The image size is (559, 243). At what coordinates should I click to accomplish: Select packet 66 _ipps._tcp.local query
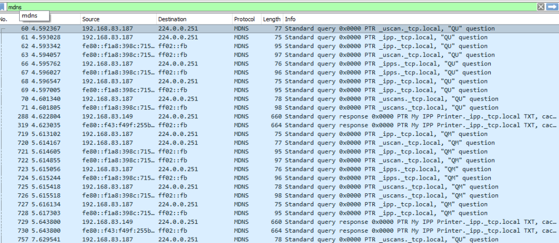273,63
